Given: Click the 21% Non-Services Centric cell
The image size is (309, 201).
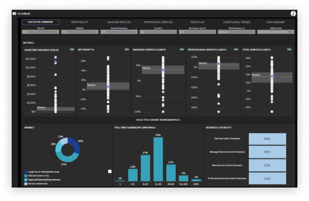Looking at the screenshot, I should [267, 165].
